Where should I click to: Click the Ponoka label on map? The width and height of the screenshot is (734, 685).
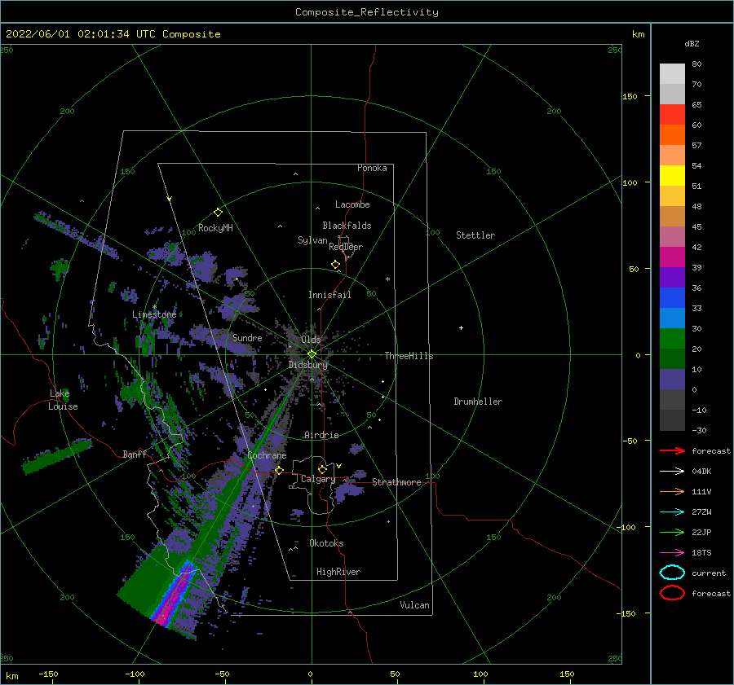pyautogui.click(x=372, y=168)
